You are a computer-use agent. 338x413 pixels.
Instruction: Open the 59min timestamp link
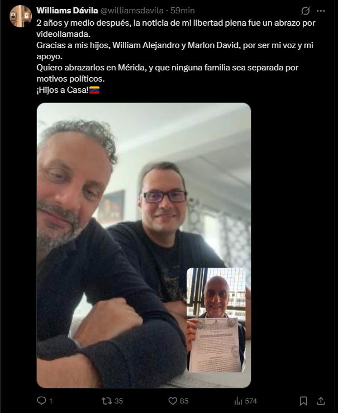183,11
